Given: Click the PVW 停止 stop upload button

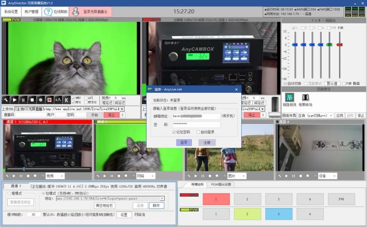Looking at the screenshot, I should pos(112,115).
